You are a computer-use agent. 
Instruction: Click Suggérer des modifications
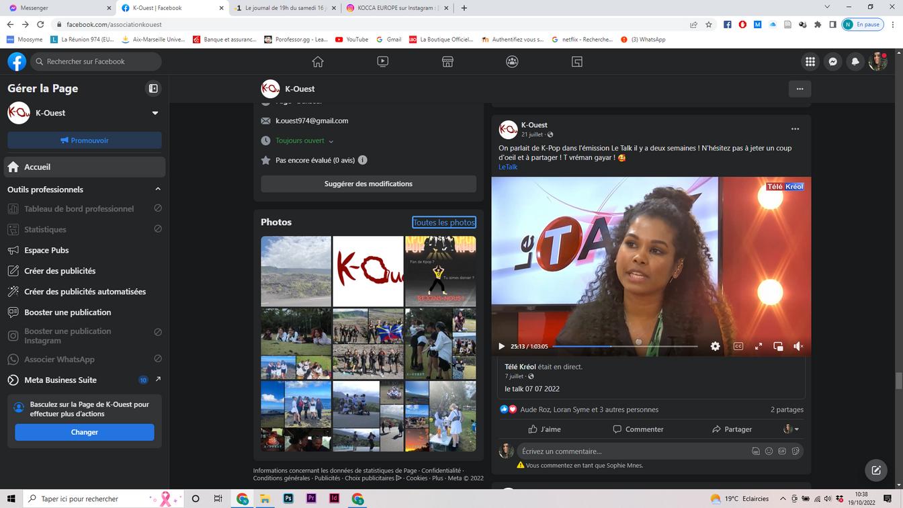368,183
